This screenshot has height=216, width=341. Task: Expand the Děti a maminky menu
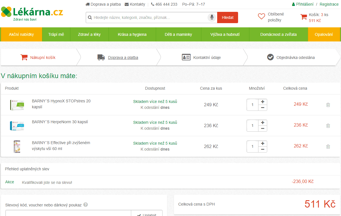(x=178, y=34)
